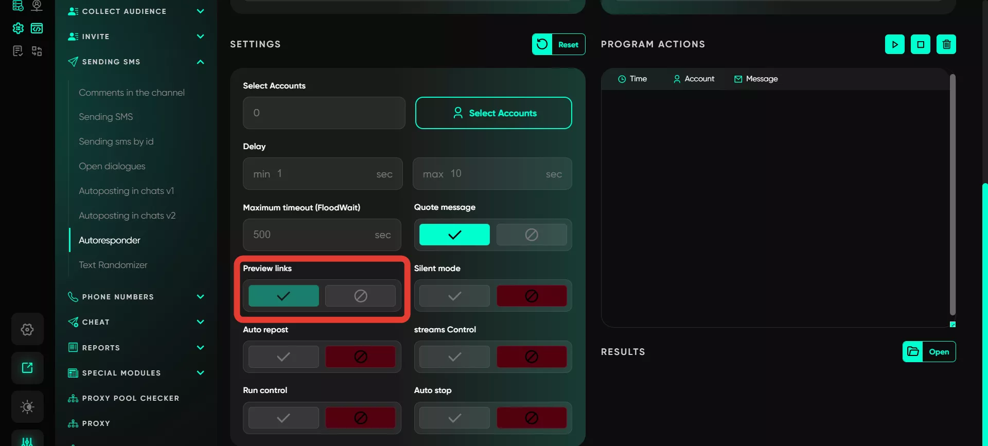Viewport: 988px width, 446px height.
Task: Click the Message column envelope icon
Action: click(738, 79)
